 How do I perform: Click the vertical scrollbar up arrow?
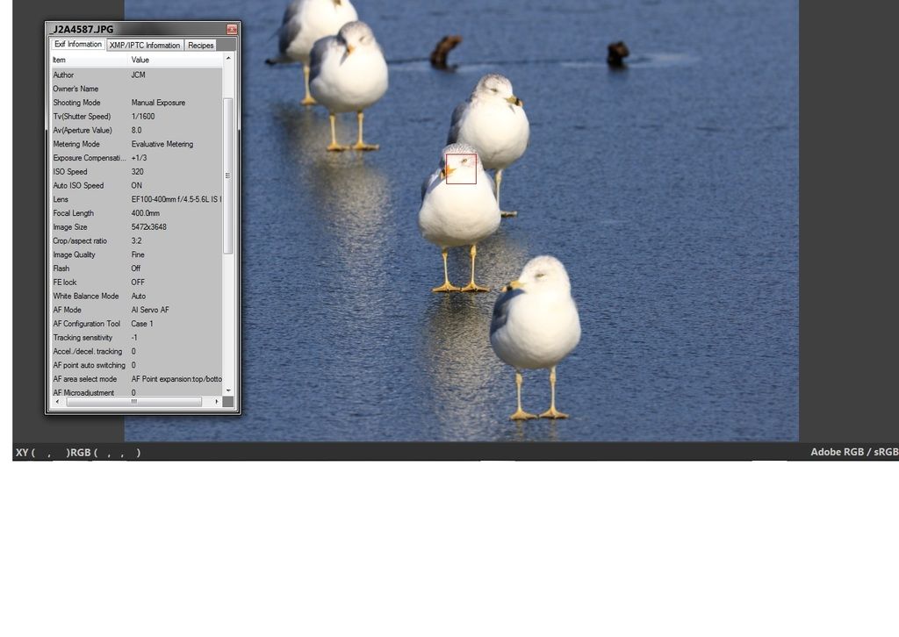[227, 59]
